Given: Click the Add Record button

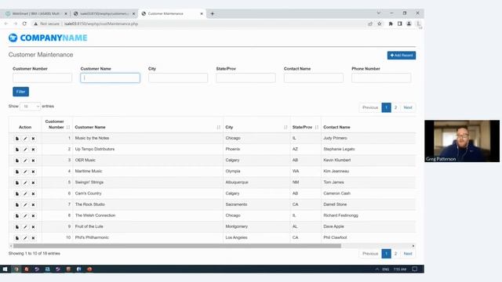Looking at the screenshot, I should click(x=402, y=56).
